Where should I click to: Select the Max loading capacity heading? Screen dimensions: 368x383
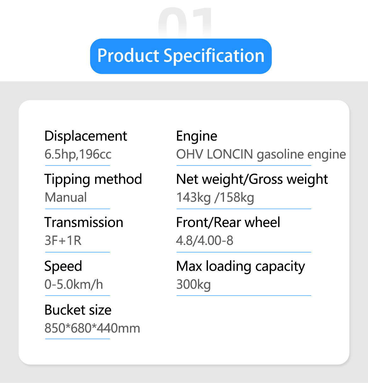(240, 267)
